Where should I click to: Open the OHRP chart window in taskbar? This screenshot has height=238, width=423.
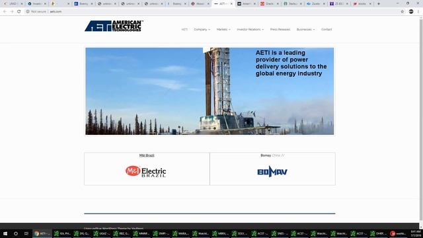tap(379, 233)
